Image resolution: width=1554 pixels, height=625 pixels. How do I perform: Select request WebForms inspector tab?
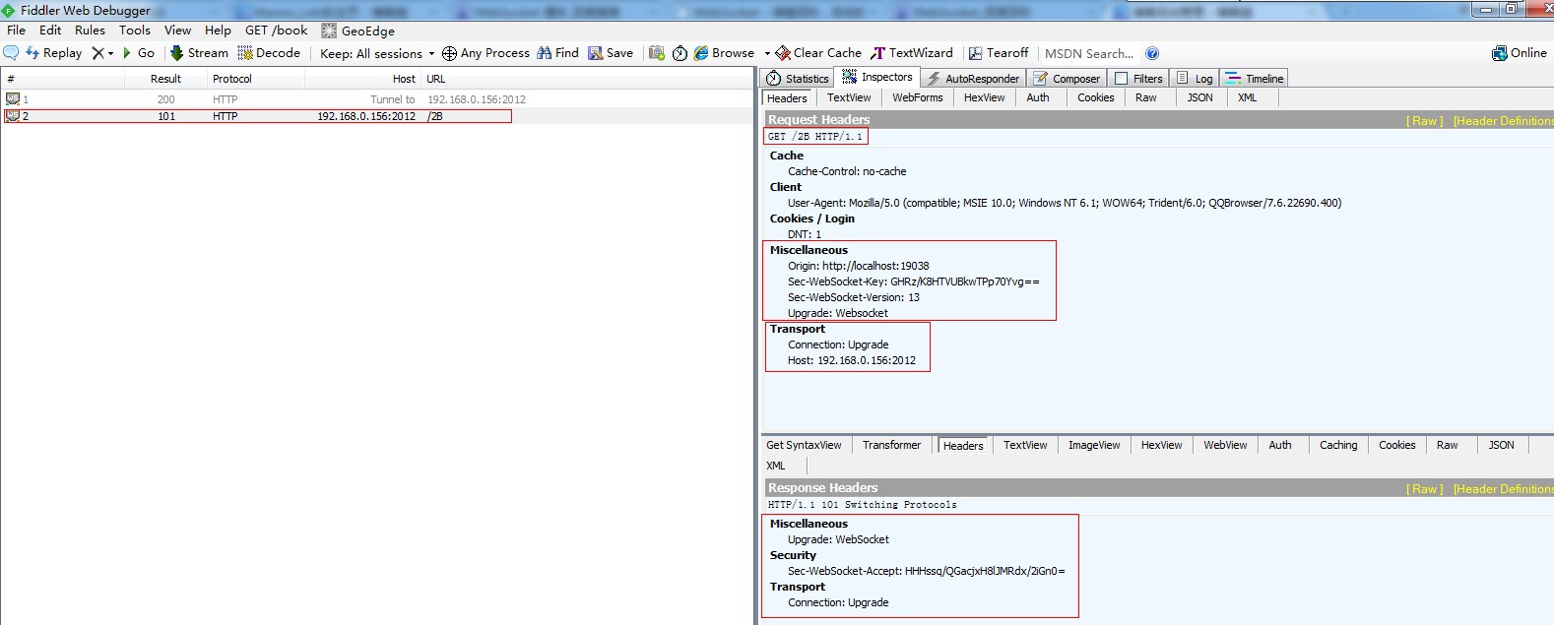point(918,97)
